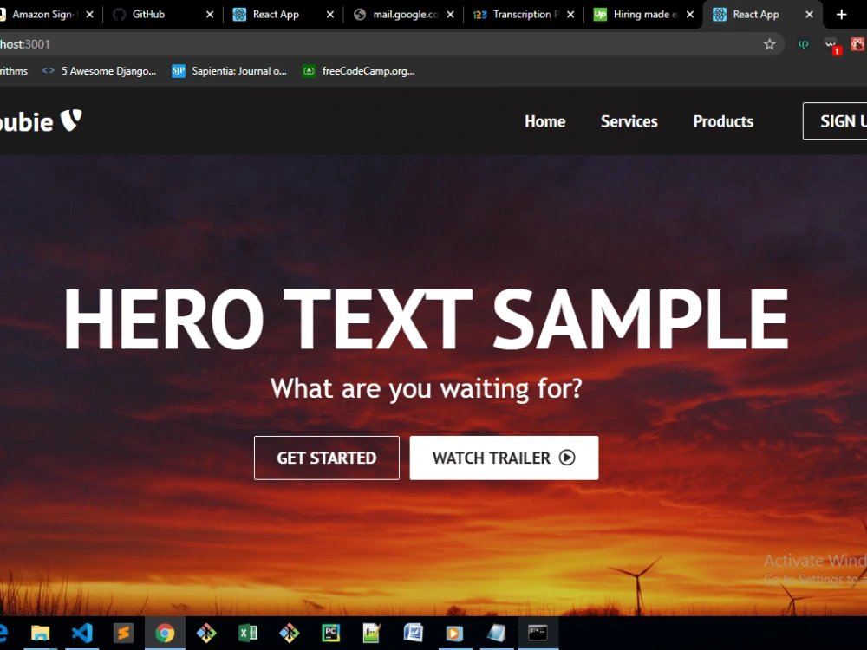Close the Transcription tab
Image resolution: width=867 pixels, height=650 pixels.
pos(570,15)
